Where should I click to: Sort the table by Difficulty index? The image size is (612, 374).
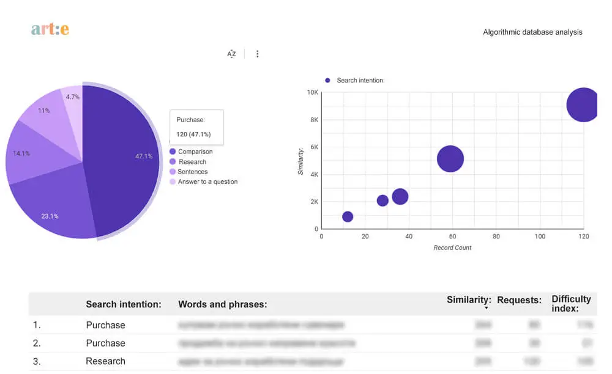click(x=570, y=304)
